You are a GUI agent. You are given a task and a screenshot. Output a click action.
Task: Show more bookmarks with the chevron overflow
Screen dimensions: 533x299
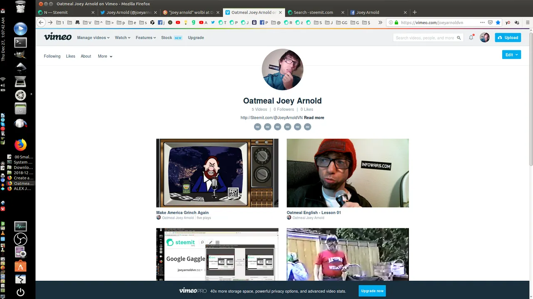coord(380,22)
